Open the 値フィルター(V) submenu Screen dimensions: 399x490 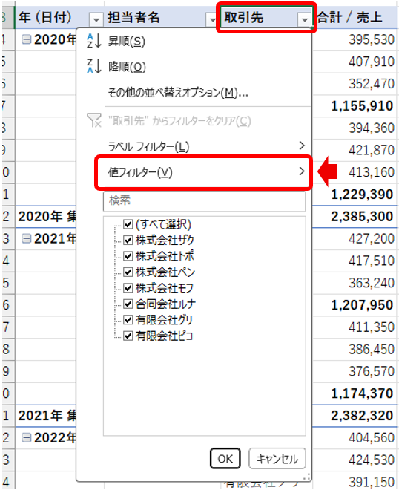203,172
